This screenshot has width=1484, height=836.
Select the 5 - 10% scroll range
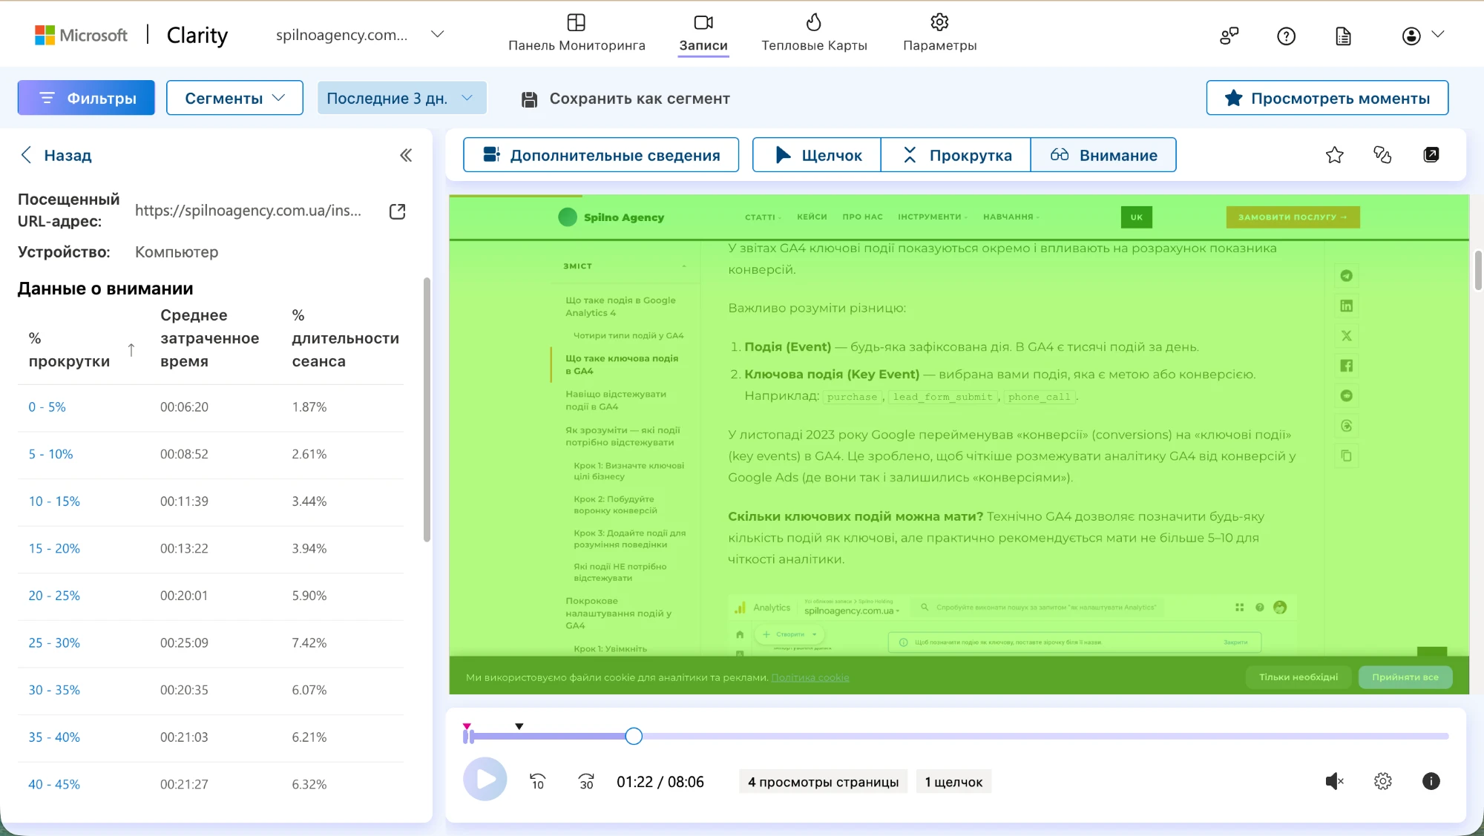tap(51, 454)
